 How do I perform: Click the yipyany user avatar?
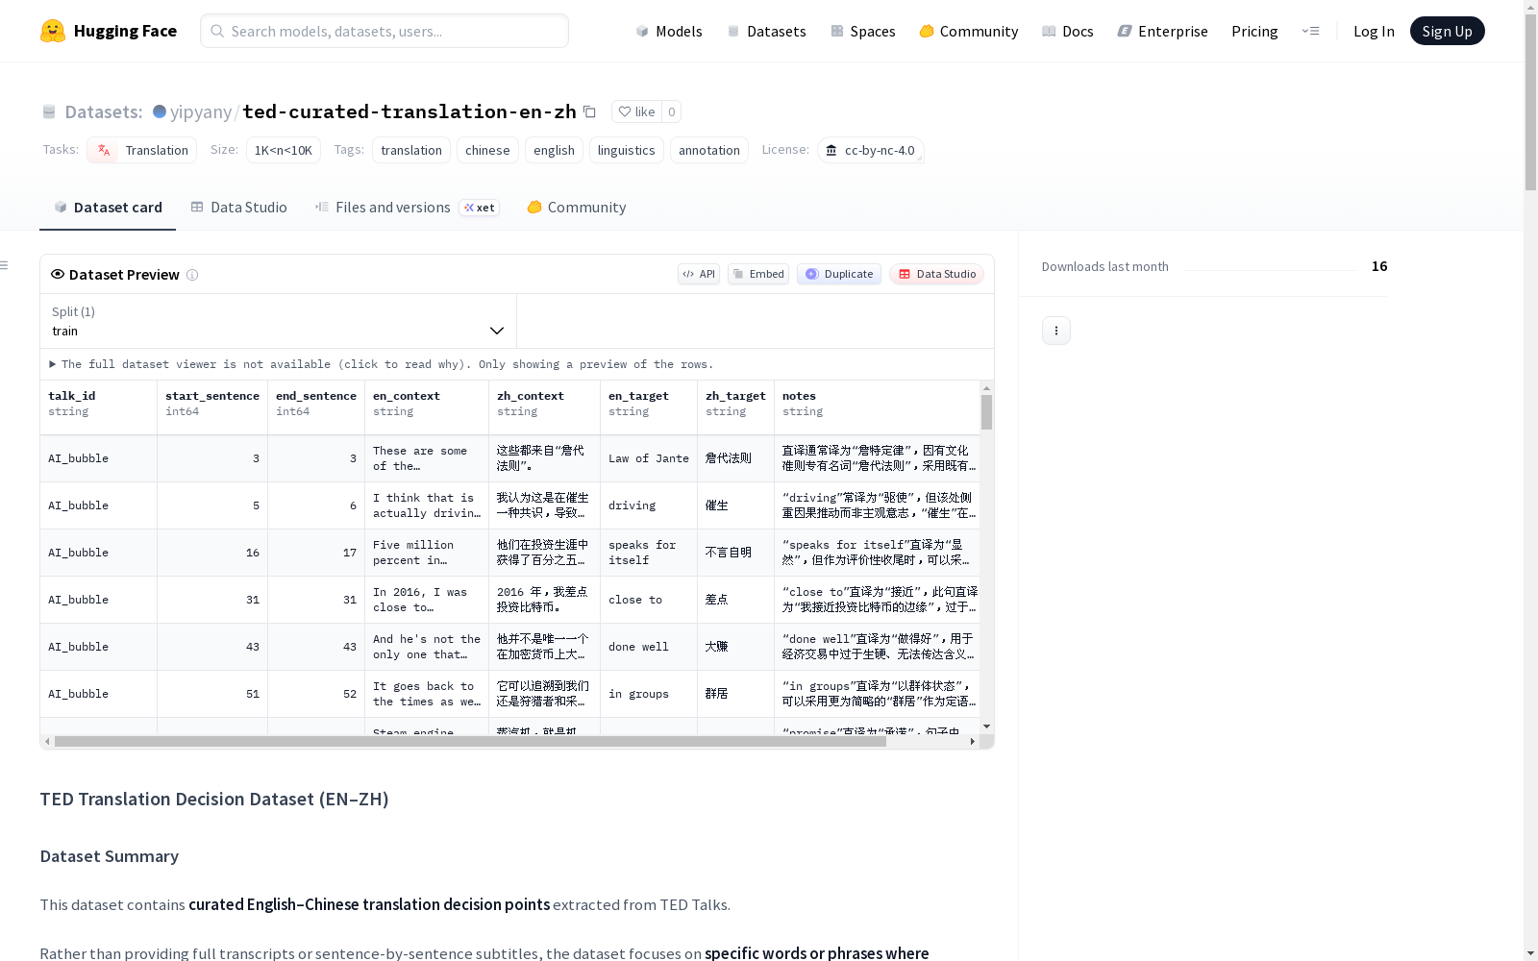[x=160, y=111]
